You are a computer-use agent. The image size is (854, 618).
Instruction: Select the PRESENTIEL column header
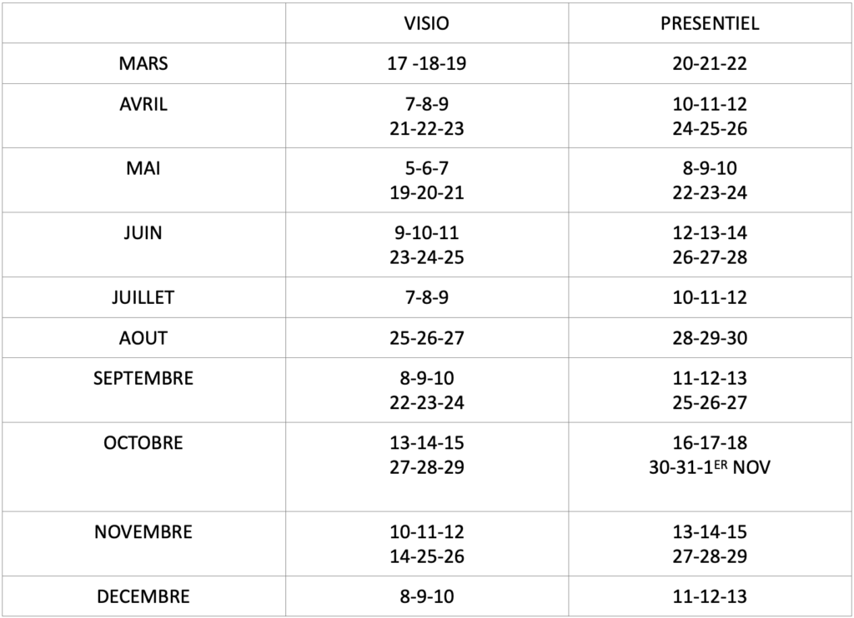[710, 23]
